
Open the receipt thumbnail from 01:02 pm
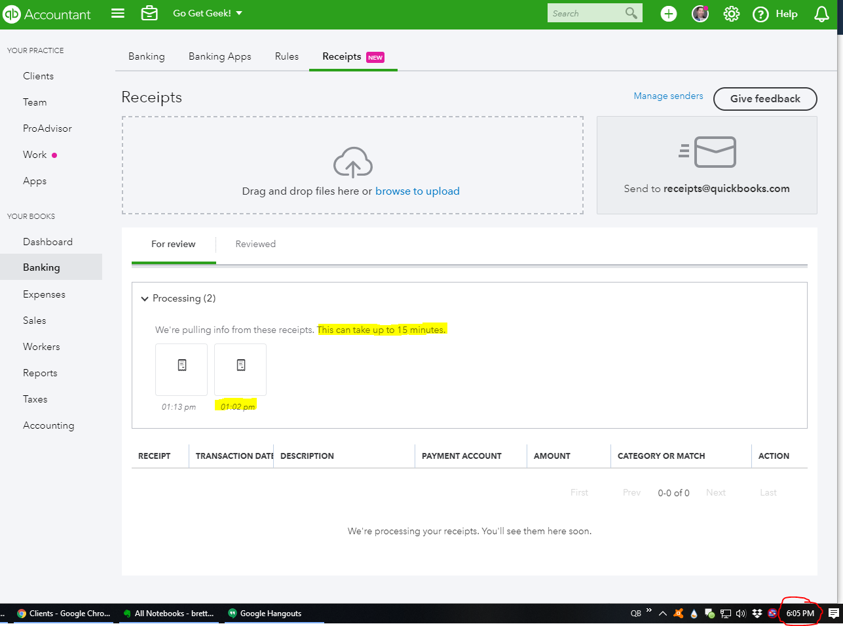click(x=240, y=370)
